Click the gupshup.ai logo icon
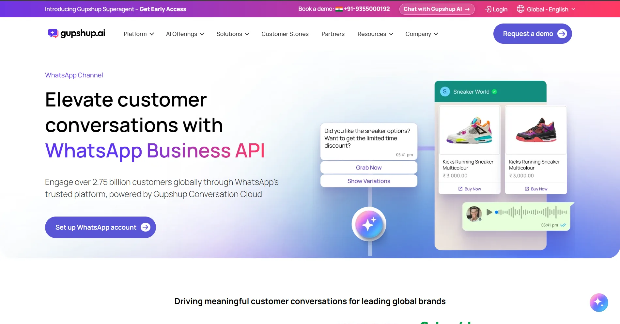 53,33
